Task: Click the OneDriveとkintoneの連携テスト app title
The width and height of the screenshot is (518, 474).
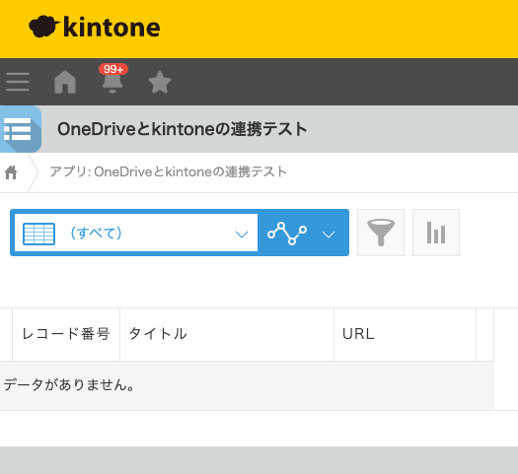Action: click(182, 129)
